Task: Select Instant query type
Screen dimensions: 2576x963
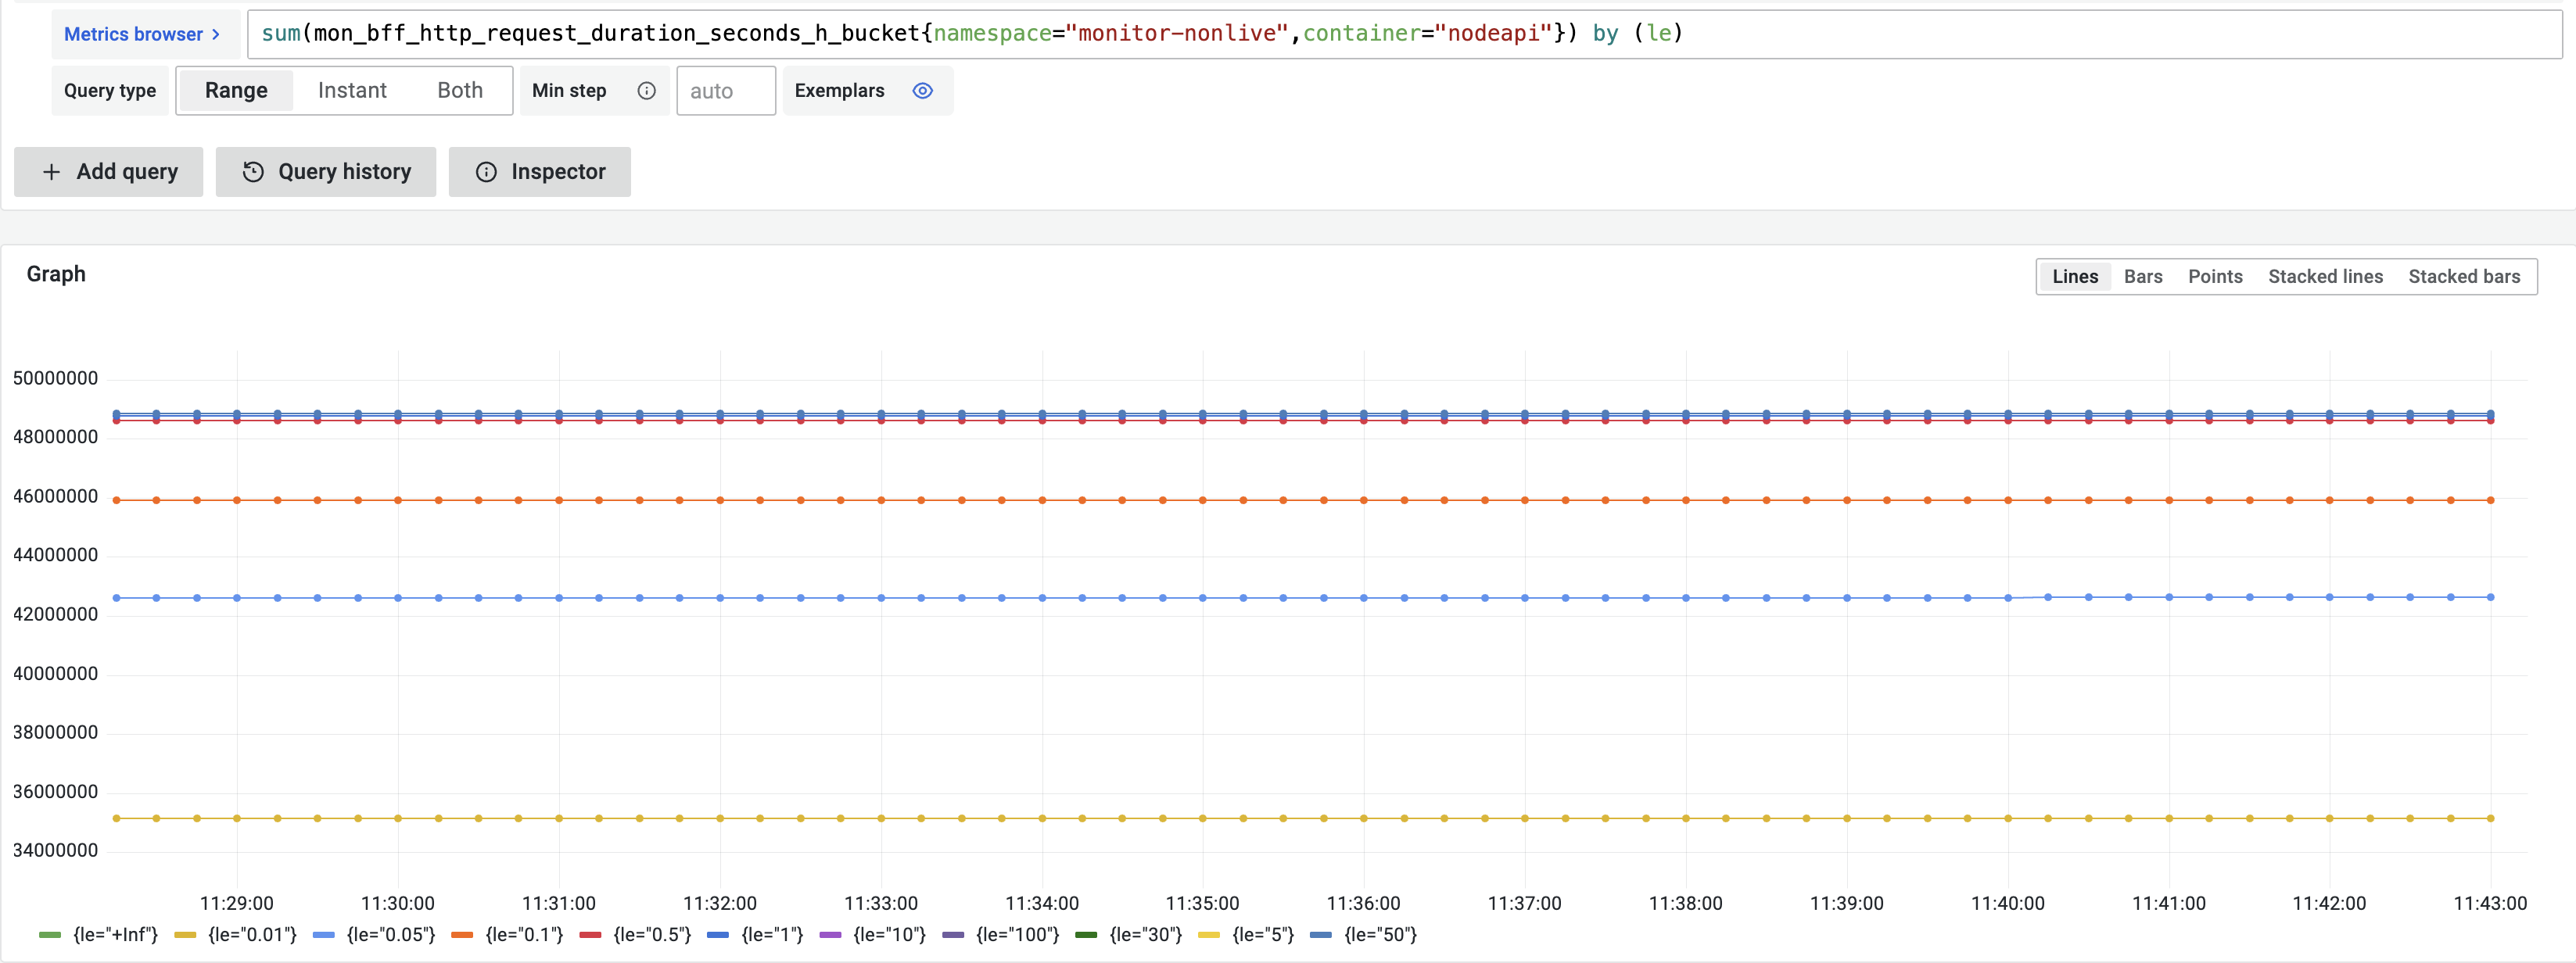Action: (352, 91)
